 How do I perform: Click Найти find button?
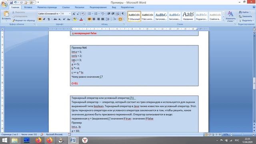[x=244, y=12]
